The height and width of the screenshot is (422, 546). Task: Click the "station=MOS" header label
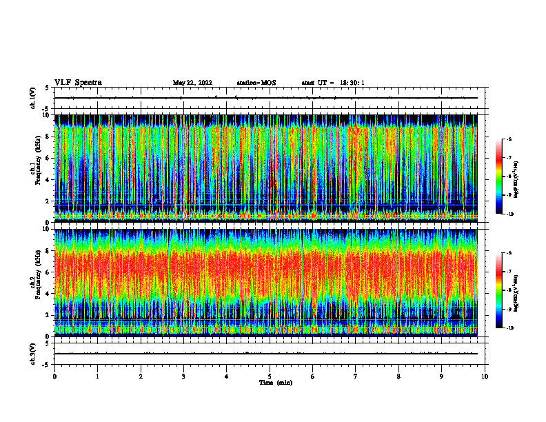(x=256, y=83)
